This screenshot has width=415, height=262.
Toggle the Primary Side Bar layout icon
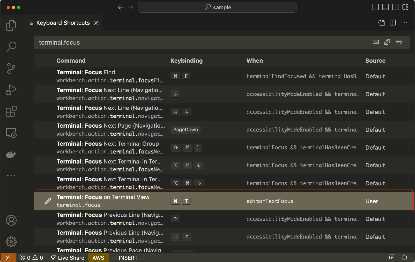(x=375, y=7)
